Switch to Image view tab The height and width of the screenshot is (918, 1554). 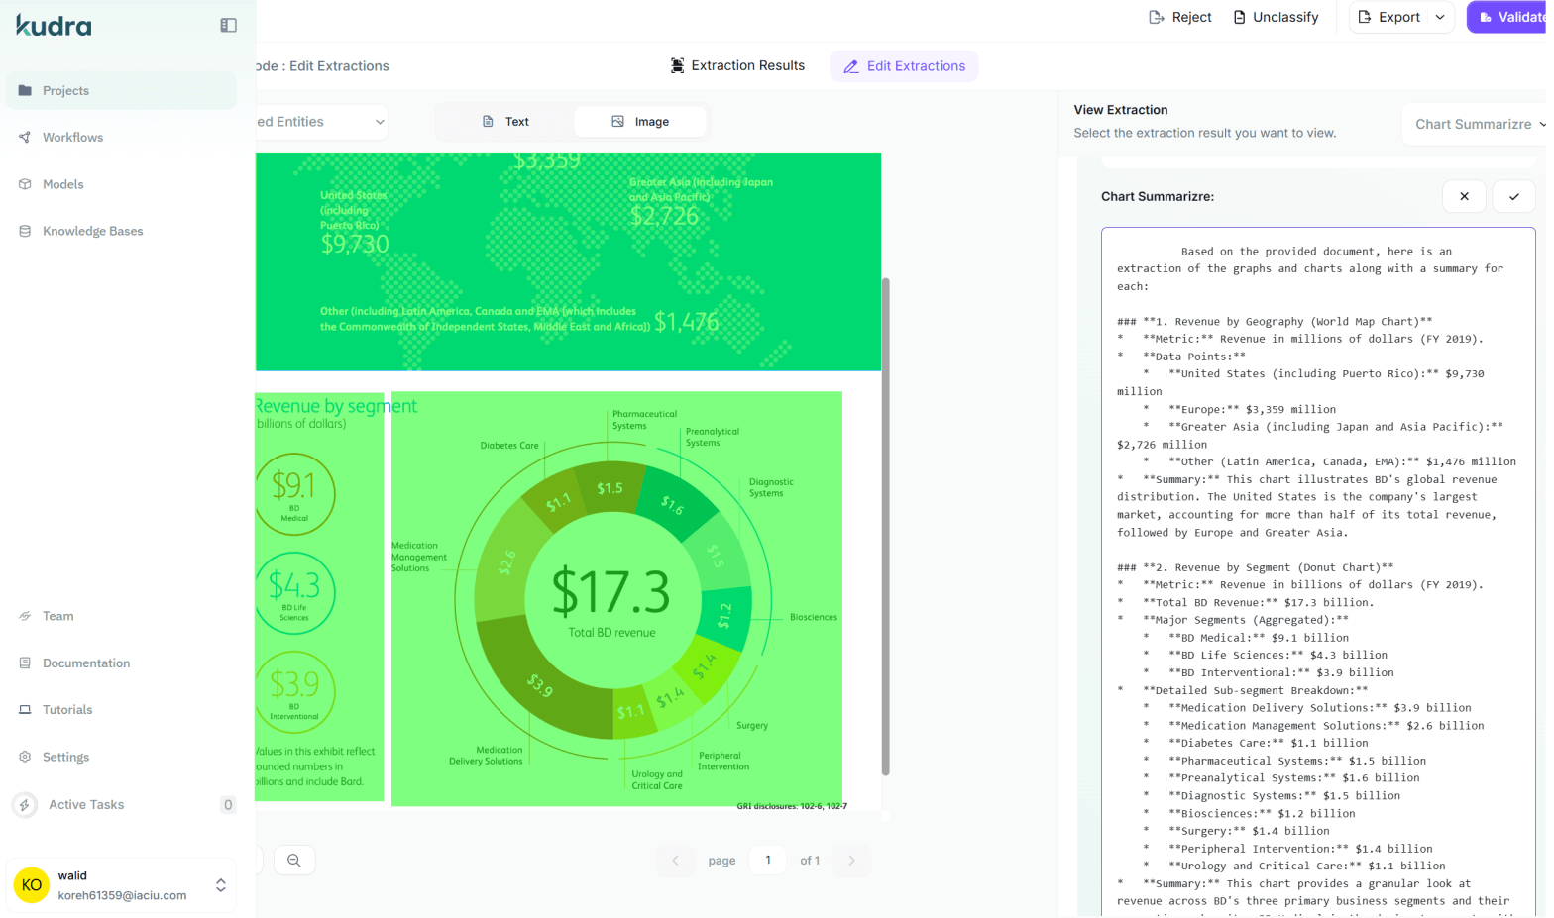(x=640, y=121)
